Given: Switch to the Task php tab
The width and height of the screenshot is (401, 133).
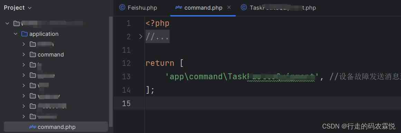Looking at the screenshot, I should point(279,8).
